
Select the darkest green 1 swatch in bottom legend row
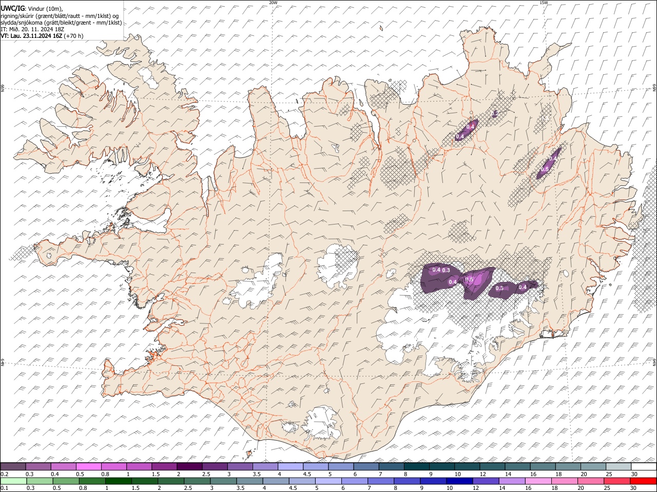click(118, 481)
